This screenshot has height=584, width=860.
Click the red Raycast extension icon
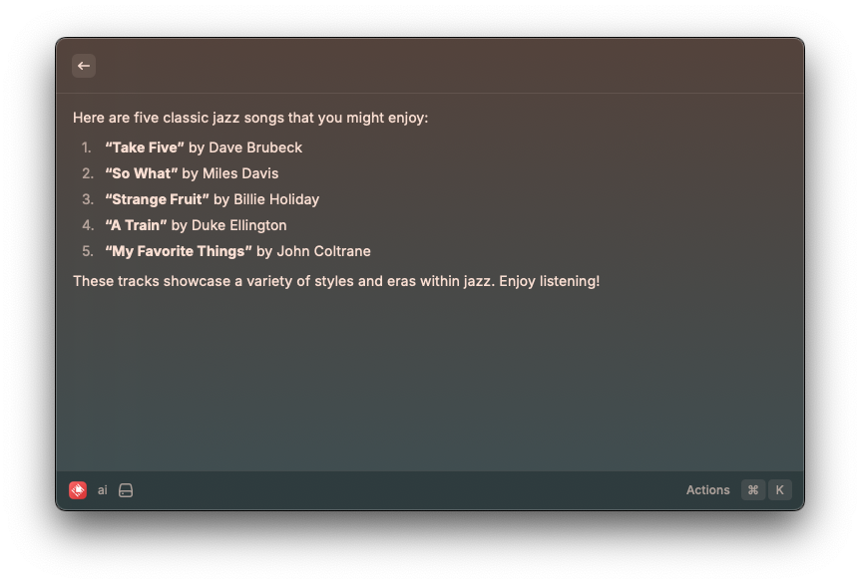[78, 490]
